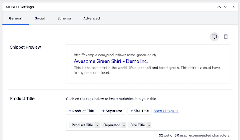Screen dimensions: 240x140
Task: Expand Separator tag dropdown in title field
Action: (124, 125)
